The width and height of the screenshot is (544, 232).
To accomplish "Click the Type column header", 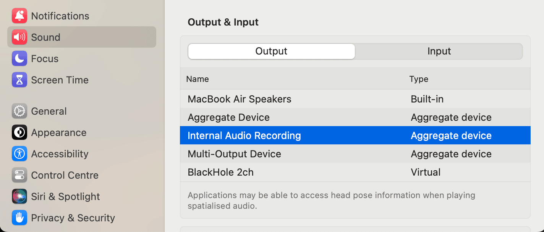I will point(419,79).
